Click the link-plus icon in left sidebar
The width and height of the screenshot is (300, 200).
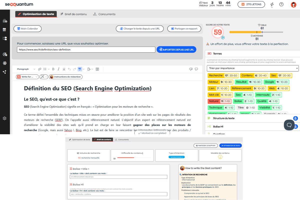coord(5,54)
